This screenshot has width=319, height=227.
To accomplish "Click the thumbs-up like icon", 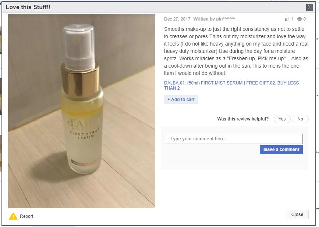I will click(x=287, y=19).
